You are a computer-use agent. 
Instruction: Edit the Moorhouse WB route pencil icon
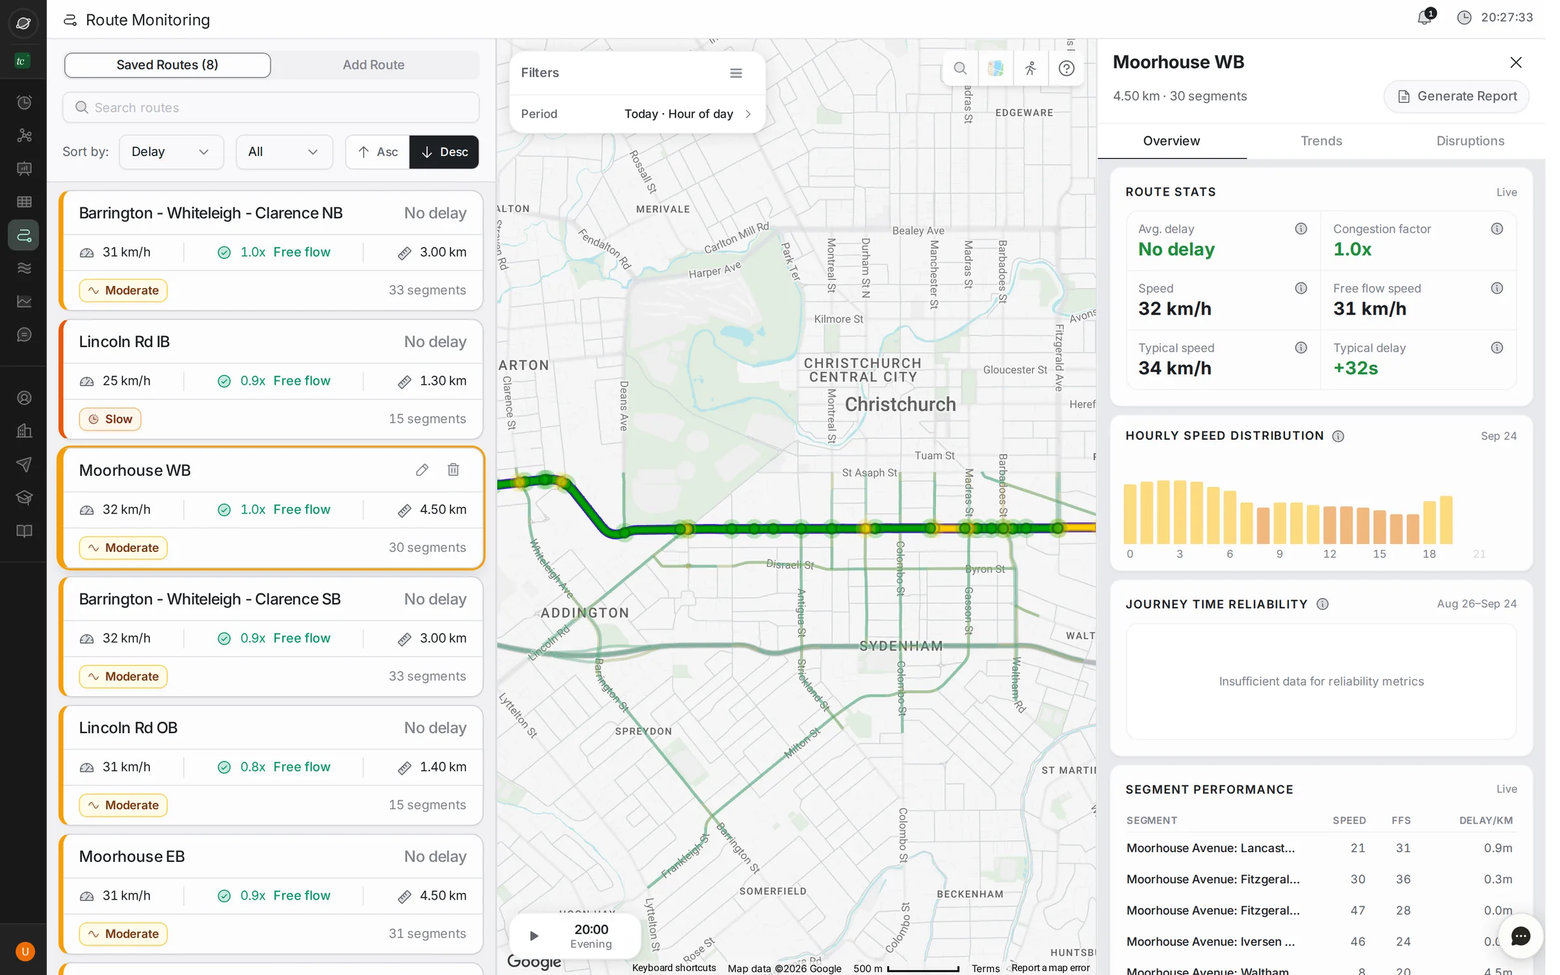pyautogui.click(x=422, y=470)
